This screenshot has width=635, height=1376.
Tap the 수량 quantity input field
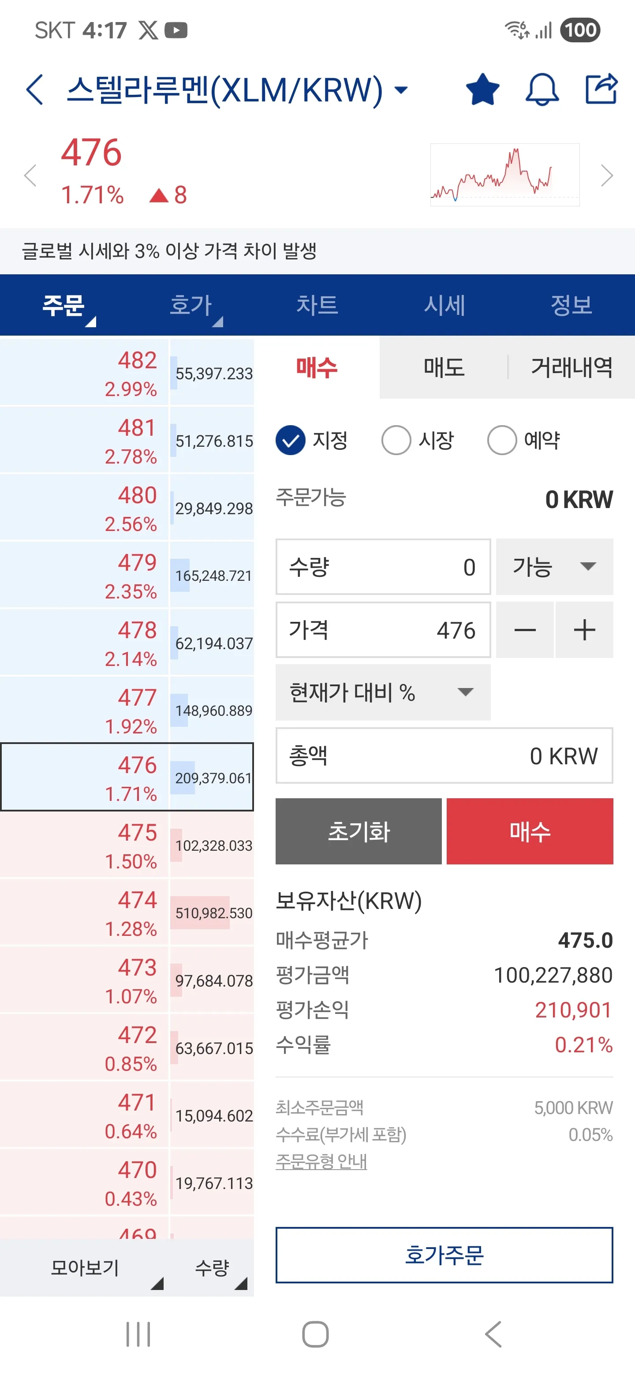383,567
